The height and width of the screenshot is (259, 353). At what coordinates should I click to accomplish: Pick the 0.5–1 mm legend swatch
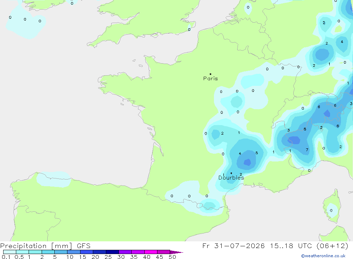[x=23, y=252]
